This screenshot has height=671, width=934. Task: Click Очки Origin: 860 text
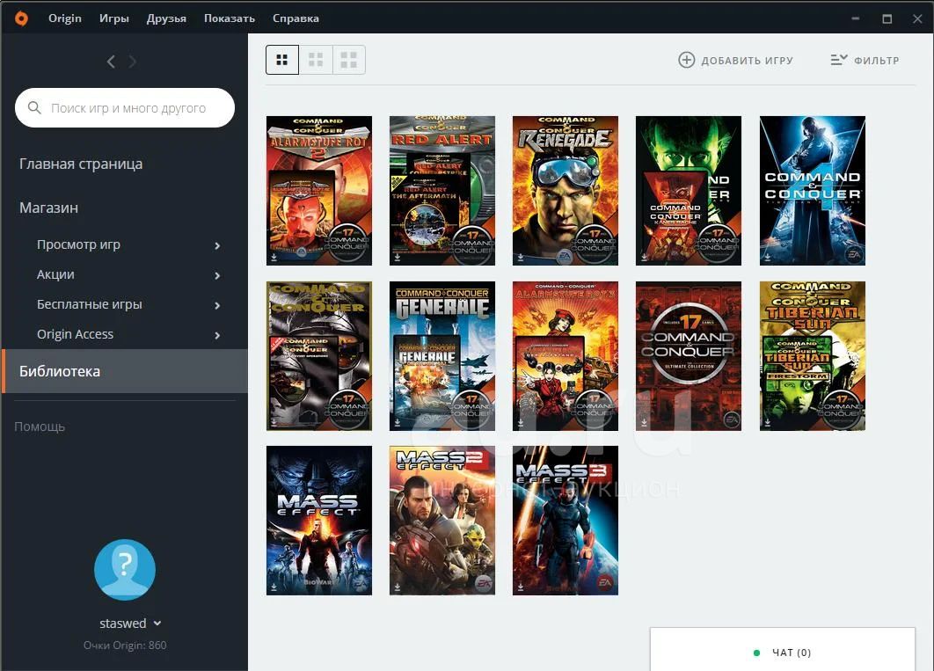coord(125,645)
